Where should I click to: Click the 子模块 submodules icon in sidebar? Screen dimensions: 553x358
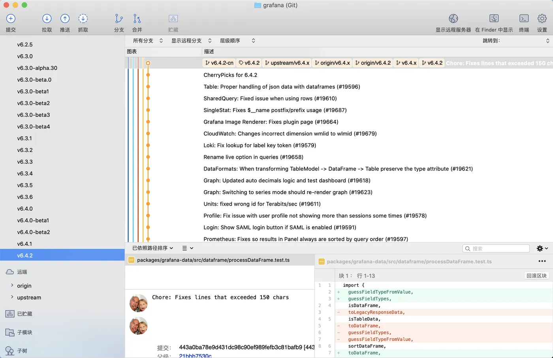pyautogui.click(x=10, y=332)
